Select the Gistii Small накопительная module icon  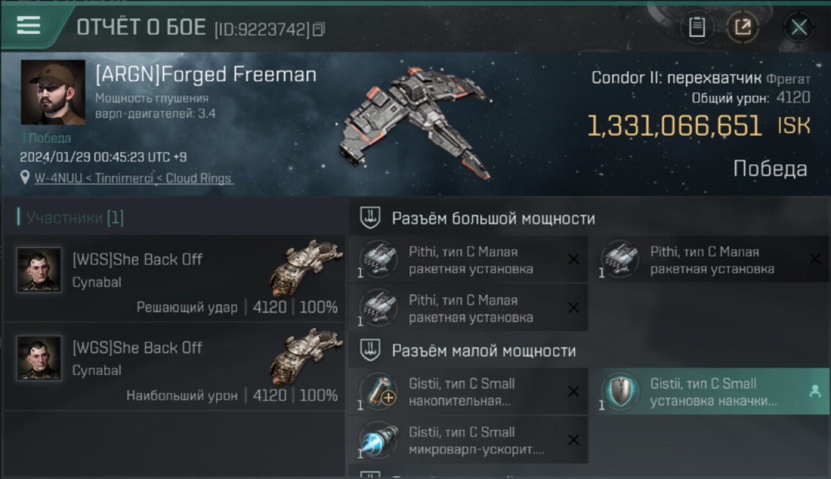378,391
